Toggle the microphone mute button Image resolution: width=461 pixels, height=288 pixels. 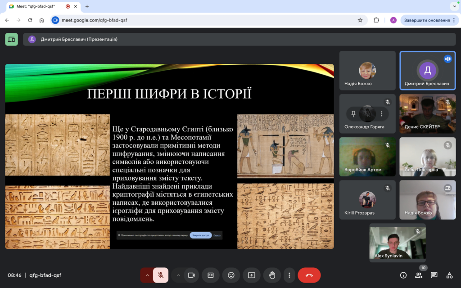(x=161, y=275)
